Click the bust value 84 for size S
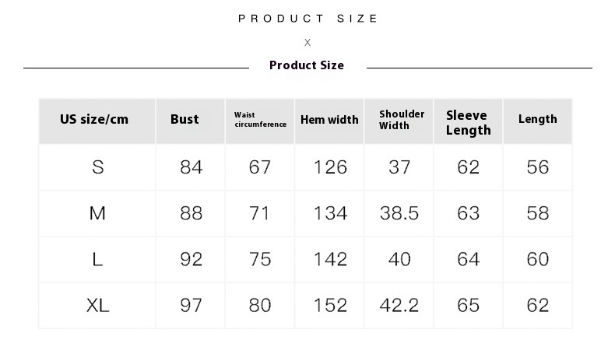The image size is (615, 347). pos(191,167)
